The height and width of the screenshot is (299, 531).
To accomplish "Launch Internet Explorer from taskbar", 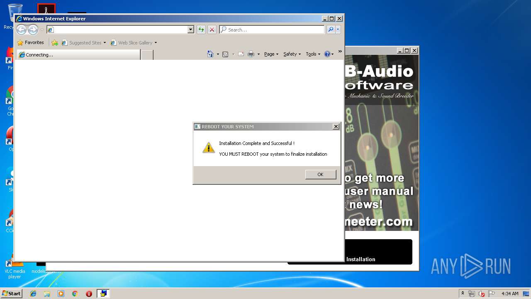I will click(x=33, y=294).
